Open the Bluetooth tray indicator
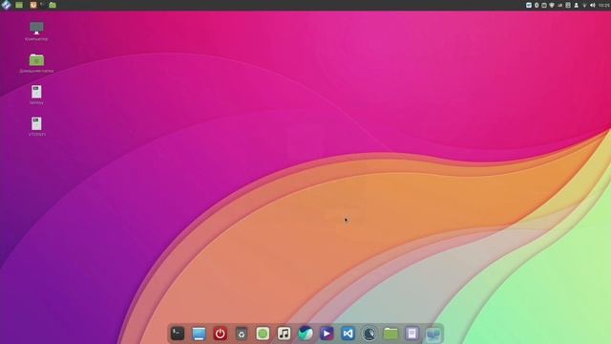The image size is (611, 344). (537, 5)
